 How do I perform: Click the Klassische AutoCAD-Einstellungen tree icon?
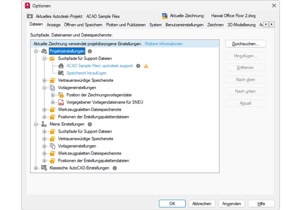coord(45,168)
